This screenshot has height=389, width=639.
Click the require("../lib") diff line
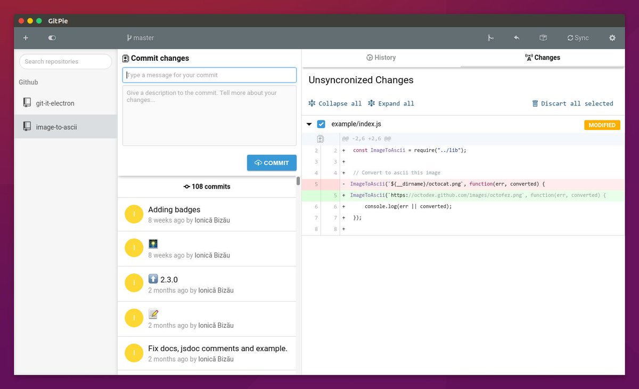[463, 150]
